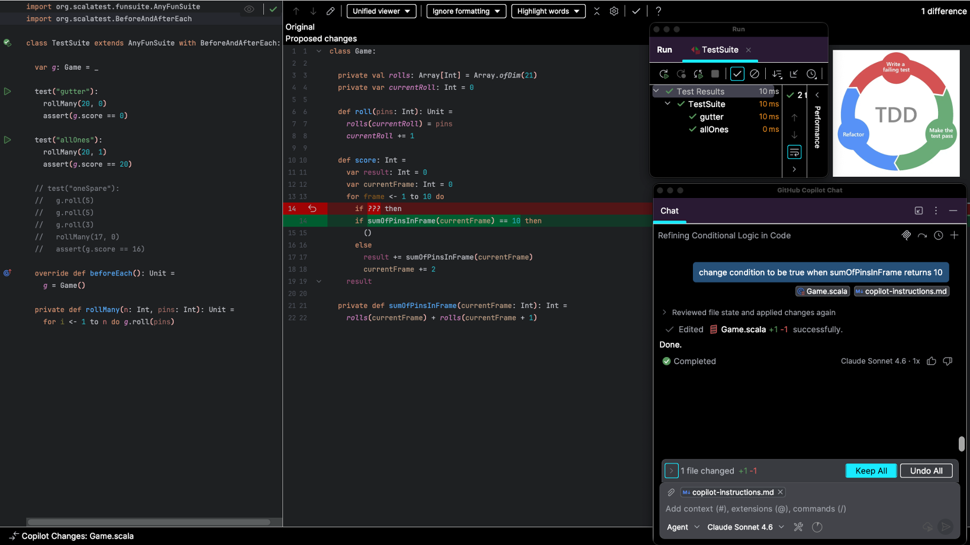Toggle soft-wrap in test output console
The width and height of the screenshot is (970, 545).
click(x=794, y=153)
